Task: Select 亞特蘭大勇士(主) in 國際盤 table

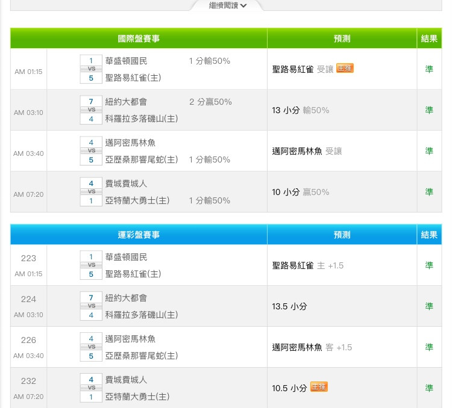Action: point(137,200)
